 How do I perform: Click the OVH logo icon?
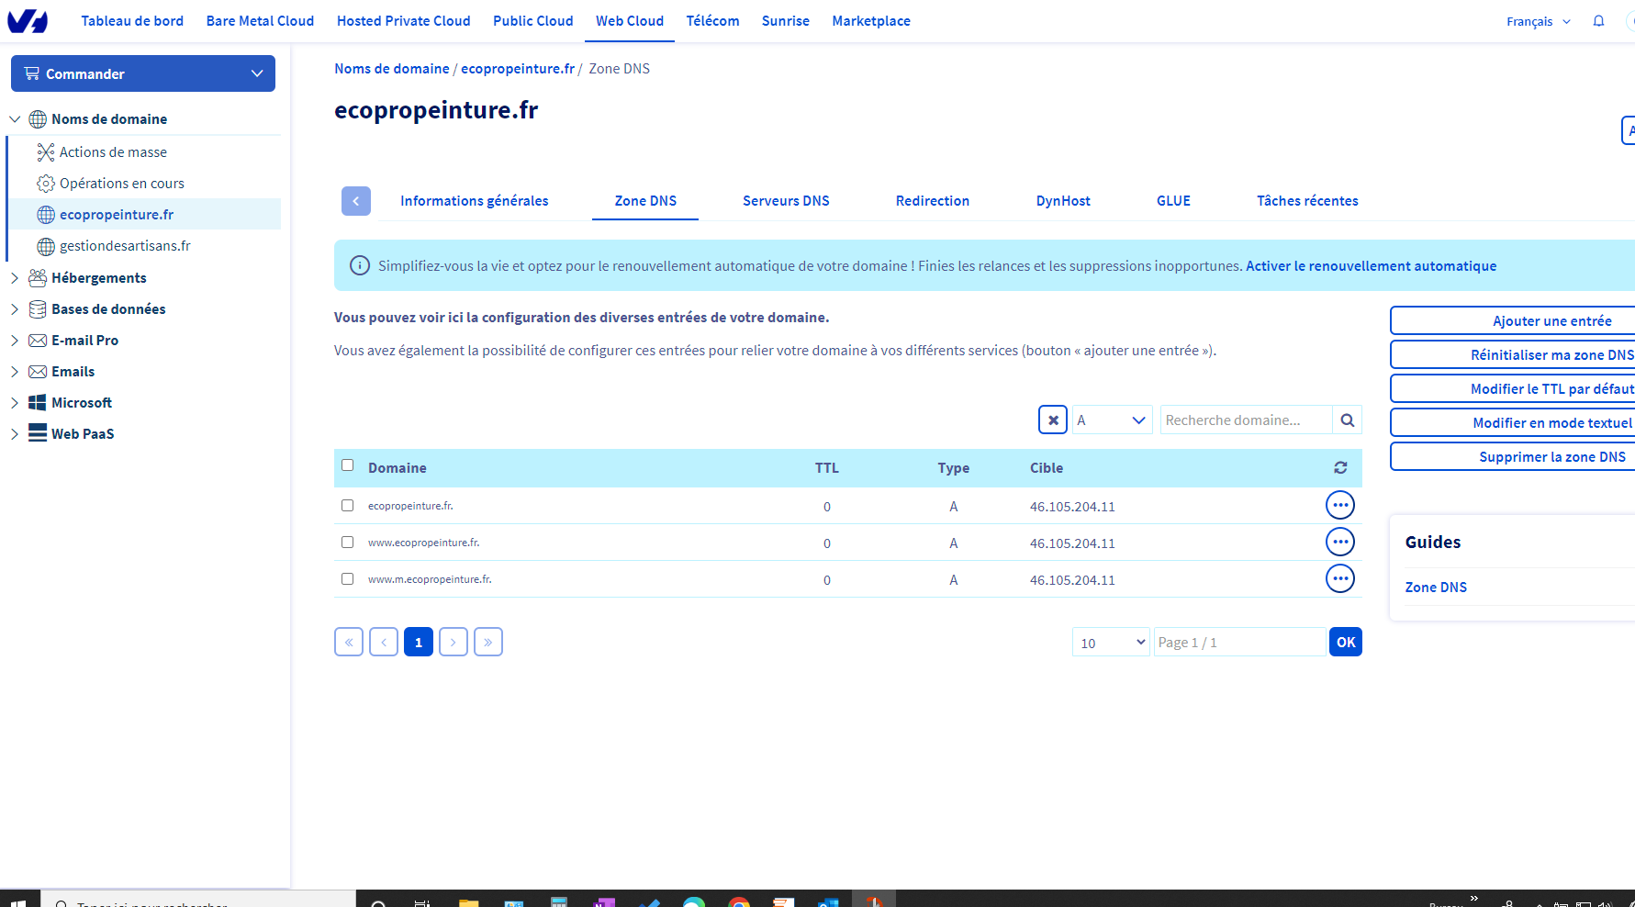click(28, 20)
